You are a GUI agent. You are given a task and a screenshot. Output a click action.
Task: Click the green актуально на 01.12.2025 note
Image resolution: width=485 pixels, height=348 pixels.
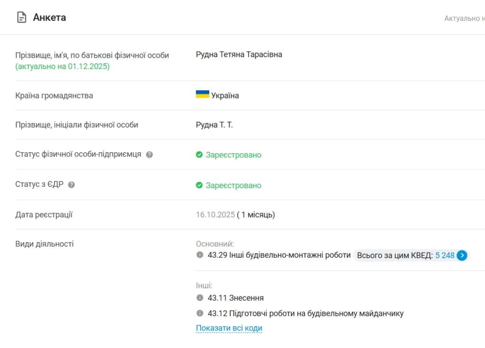click(62, 66)
